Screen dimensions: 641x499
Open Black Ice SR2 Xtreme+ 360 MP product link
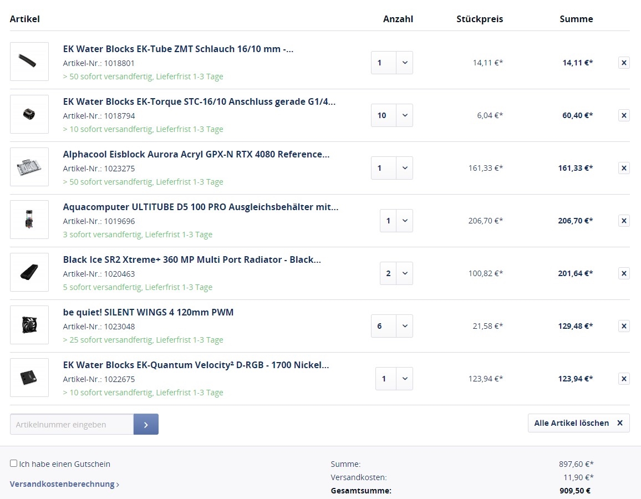[192, 260]
